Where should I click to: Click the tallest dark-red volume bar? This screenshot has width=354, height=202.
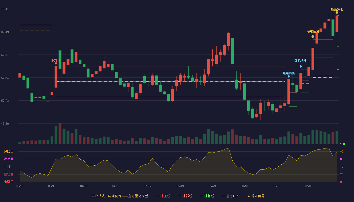pos(60,134)
